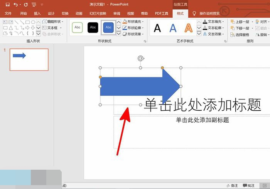
Task: Select slide 1 thumbnail in panel
Action: coord(29,60)
